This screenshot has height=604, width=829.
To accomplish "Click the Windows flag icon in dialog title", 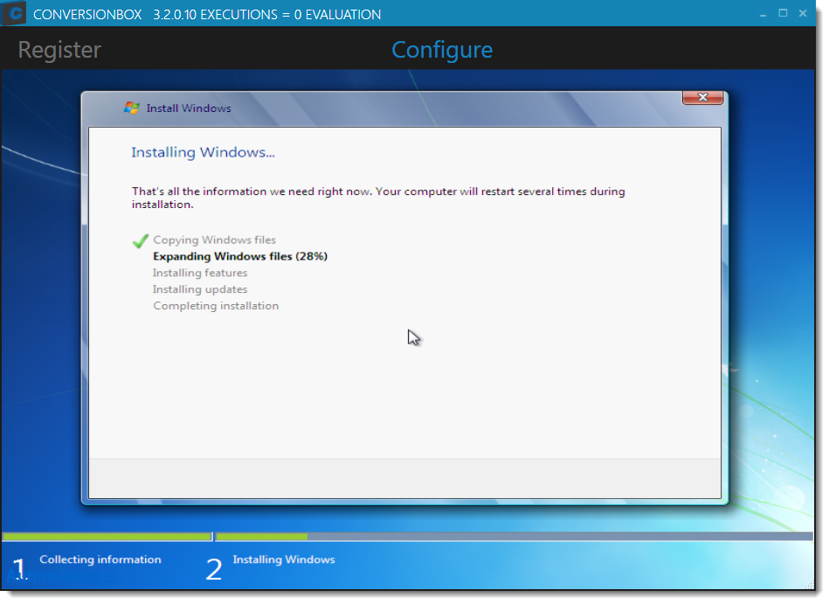I will click(x=132, y=108).
